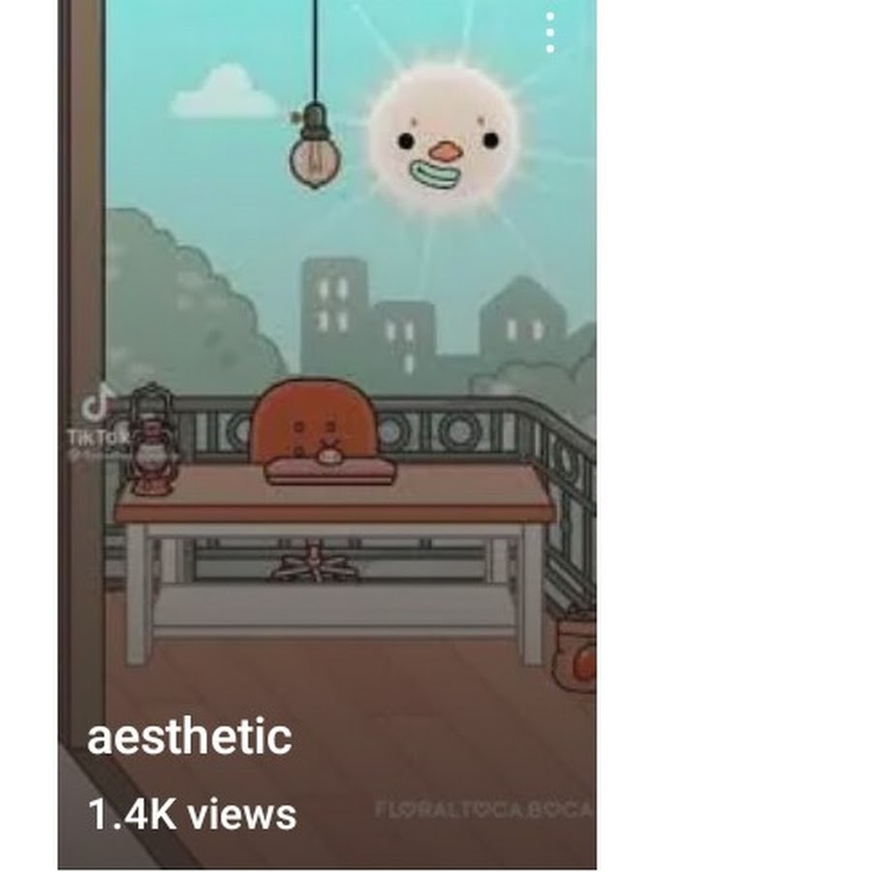Viewport: 872px width, 872px height.
Task: Click the chair's wheel base under the table
Action: (x=316, y=565)
